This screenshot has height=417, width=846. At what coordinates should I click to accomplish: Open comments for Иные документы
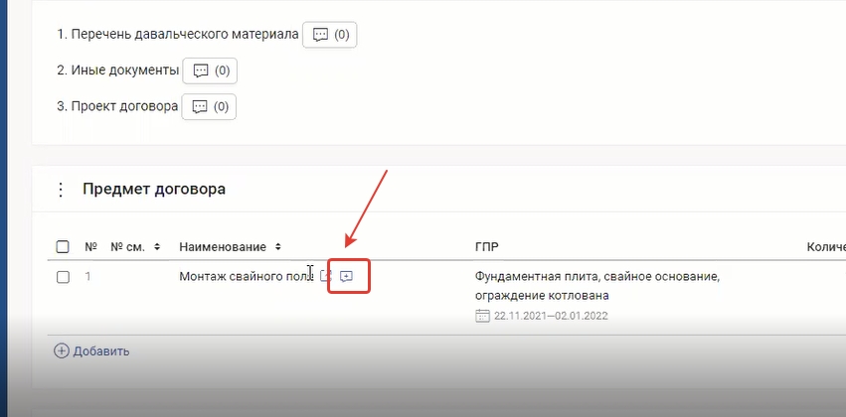[x=210, y=70]
